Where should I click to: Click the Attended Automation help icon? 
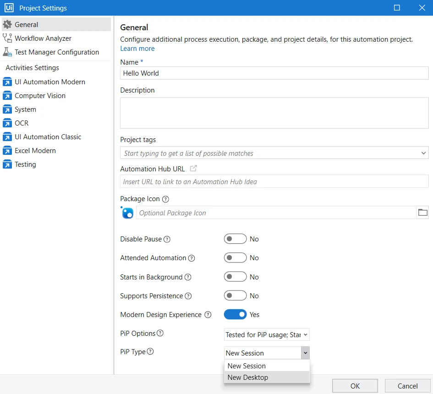click(192, 258)
